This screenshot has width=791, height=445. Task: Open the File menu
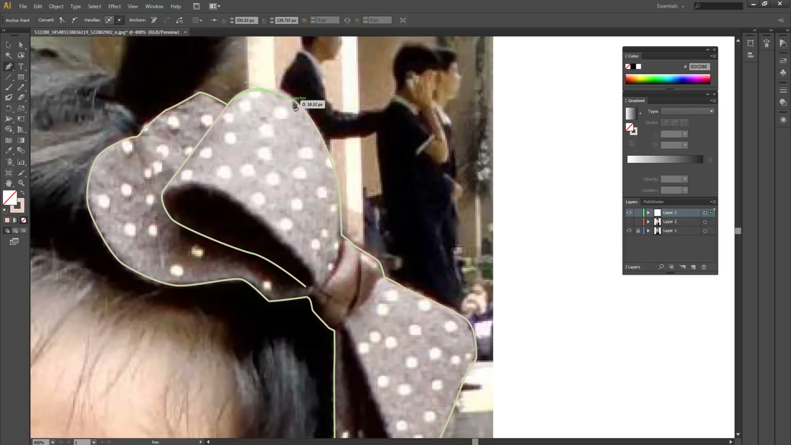point(23,6)
